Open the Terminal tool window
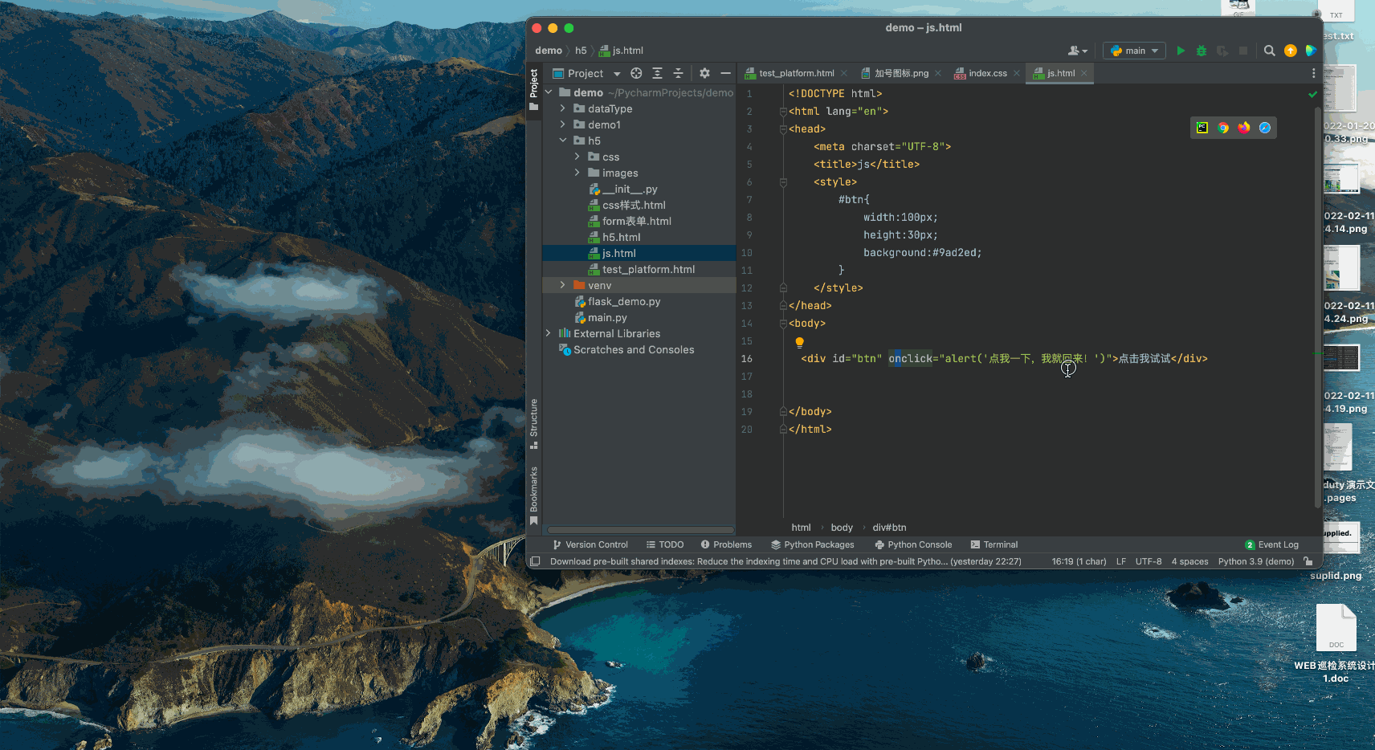The image size is (1375, 750). point(994,544)
